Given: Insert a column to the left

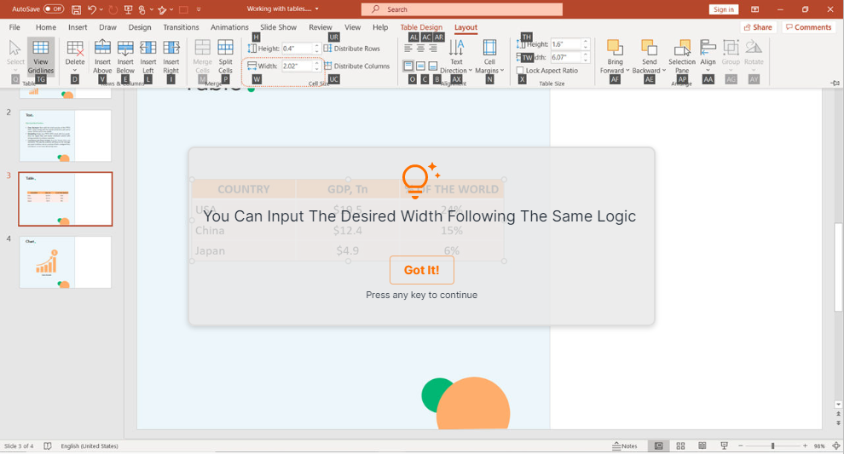Looking at the screenshot, I should click(x=148, y=56).
